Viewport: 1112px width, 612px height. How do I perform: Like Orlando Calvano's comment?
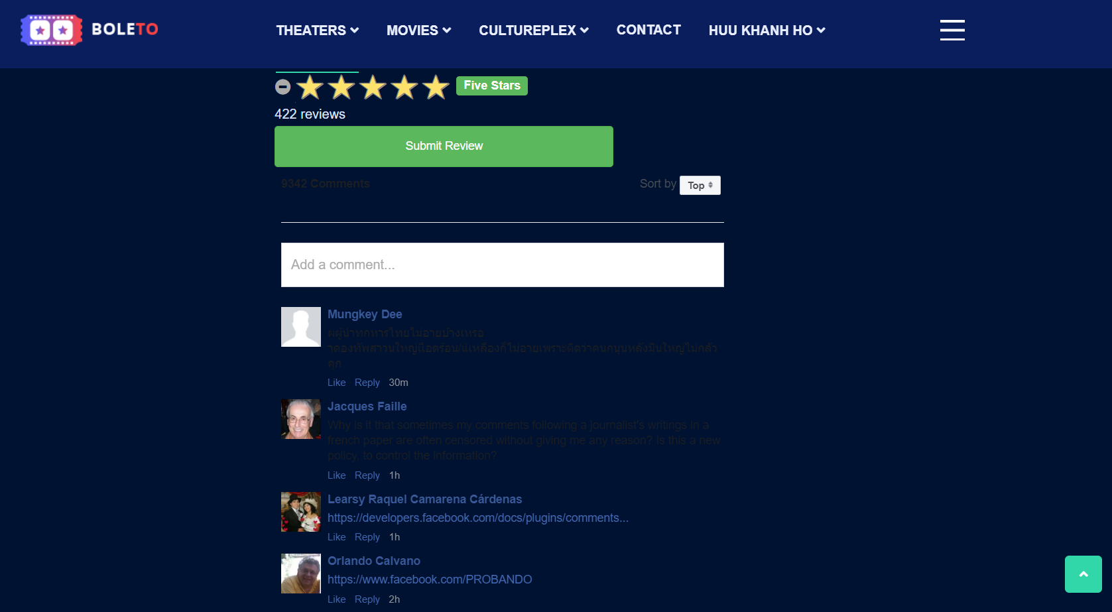point(336,599)
